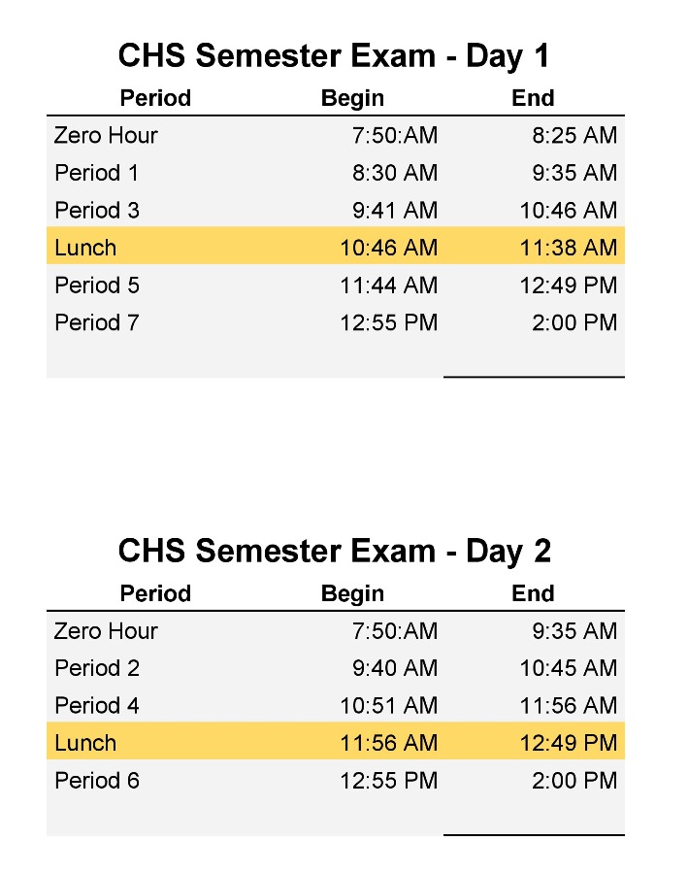Select the Period 2 row label
The height and width of the screenshot is (874, 688).
coord(97,668)
